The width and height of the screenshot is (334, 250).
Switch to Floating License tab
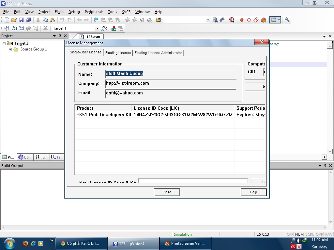point(118,53)
